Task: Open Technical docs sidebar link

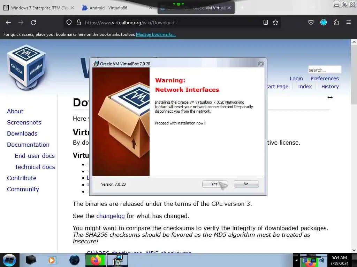Action: click(35, 167)
